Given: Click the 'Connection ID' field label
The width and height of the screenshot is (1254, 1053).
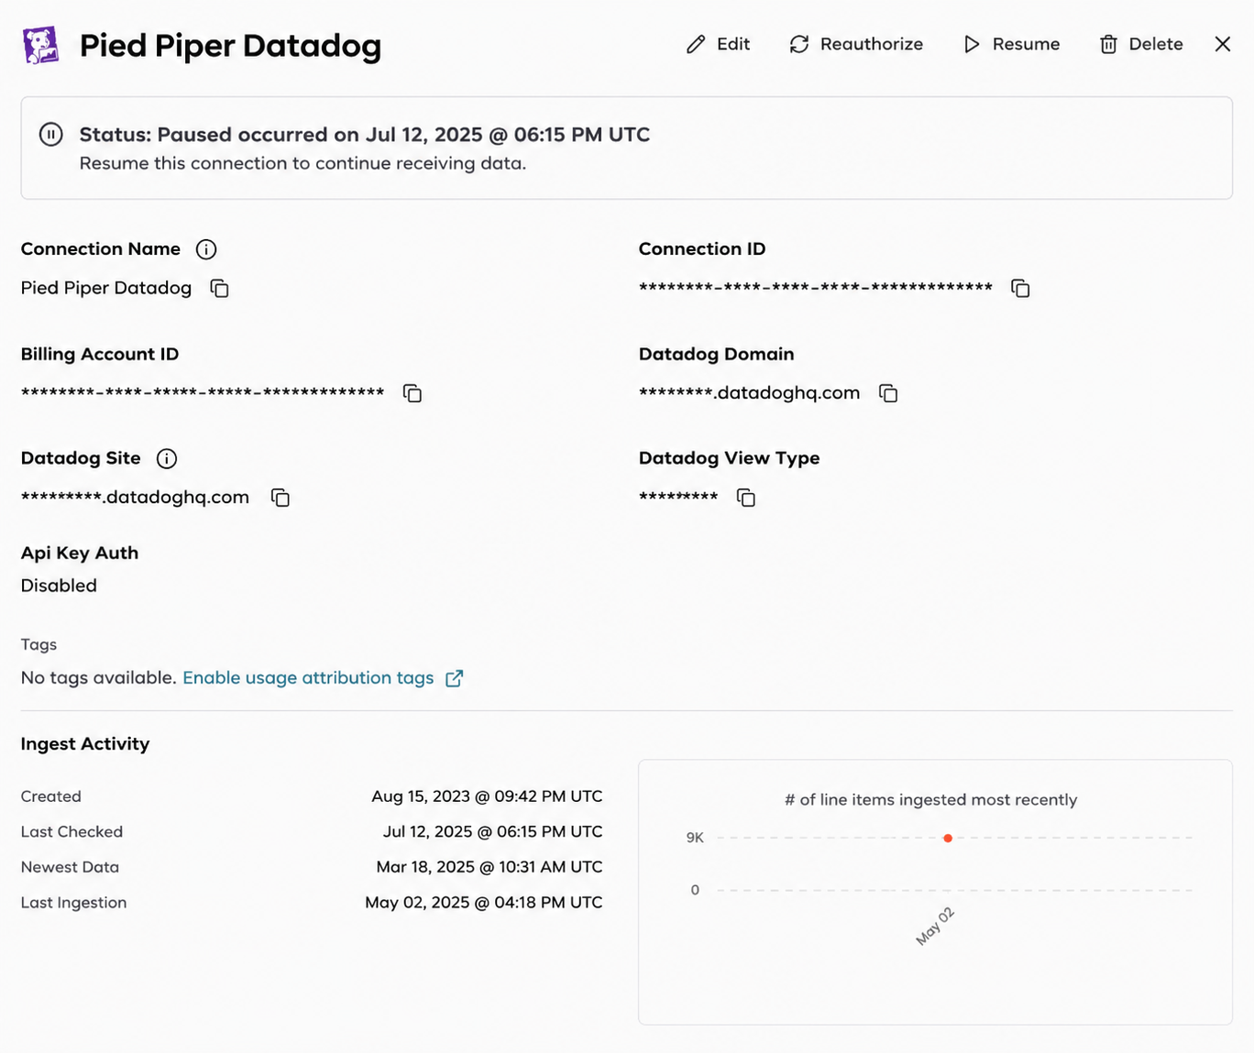Looking at the screenshot, I should coord(702,249).
